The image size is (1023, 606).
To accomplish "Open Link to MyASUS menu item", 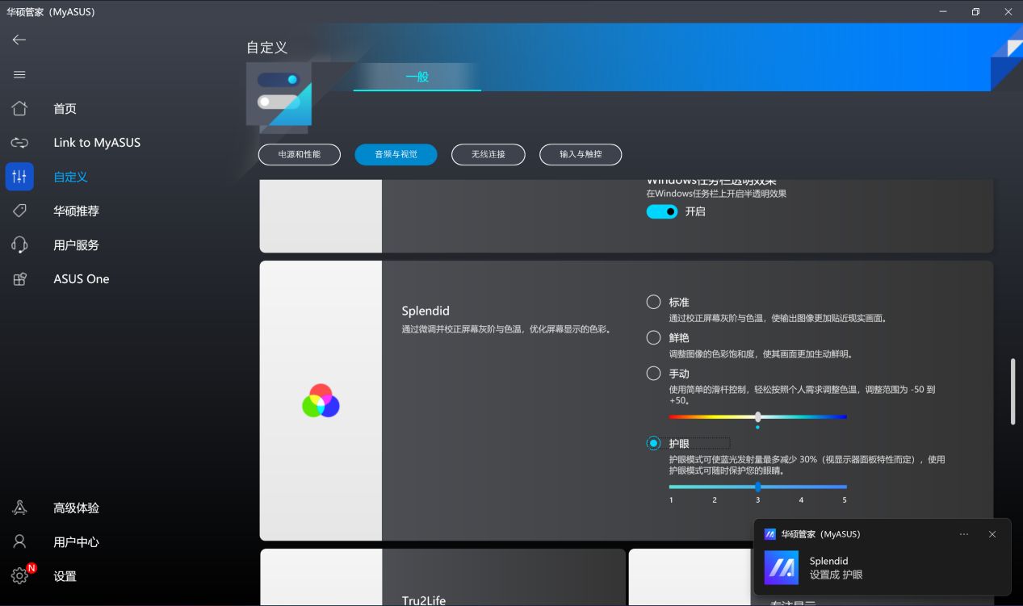I will [97, 143].
